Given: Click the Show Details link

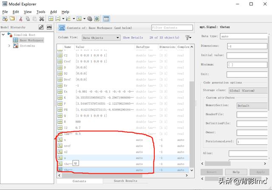Looking at the screenshot, I should (x=133, y=38).
